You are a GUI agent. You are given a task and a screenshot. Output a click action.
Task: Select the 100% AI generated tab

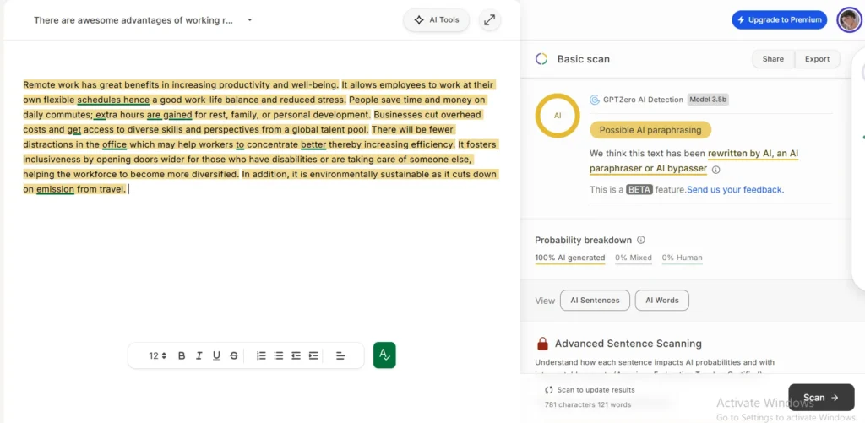click(570, 258)
